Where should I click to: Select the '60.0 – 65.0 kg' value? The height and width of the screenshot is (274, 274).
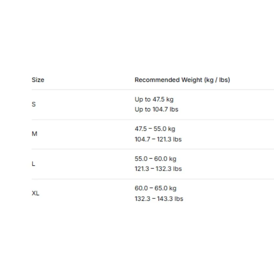pyautogui.click(x=155, y=188)
